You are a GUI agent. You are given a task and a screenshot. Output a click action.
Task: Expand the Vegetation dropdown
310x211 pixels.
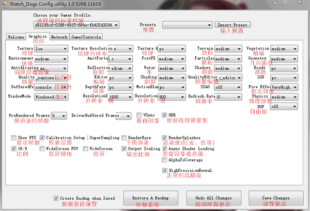click(x=284, y=48)
